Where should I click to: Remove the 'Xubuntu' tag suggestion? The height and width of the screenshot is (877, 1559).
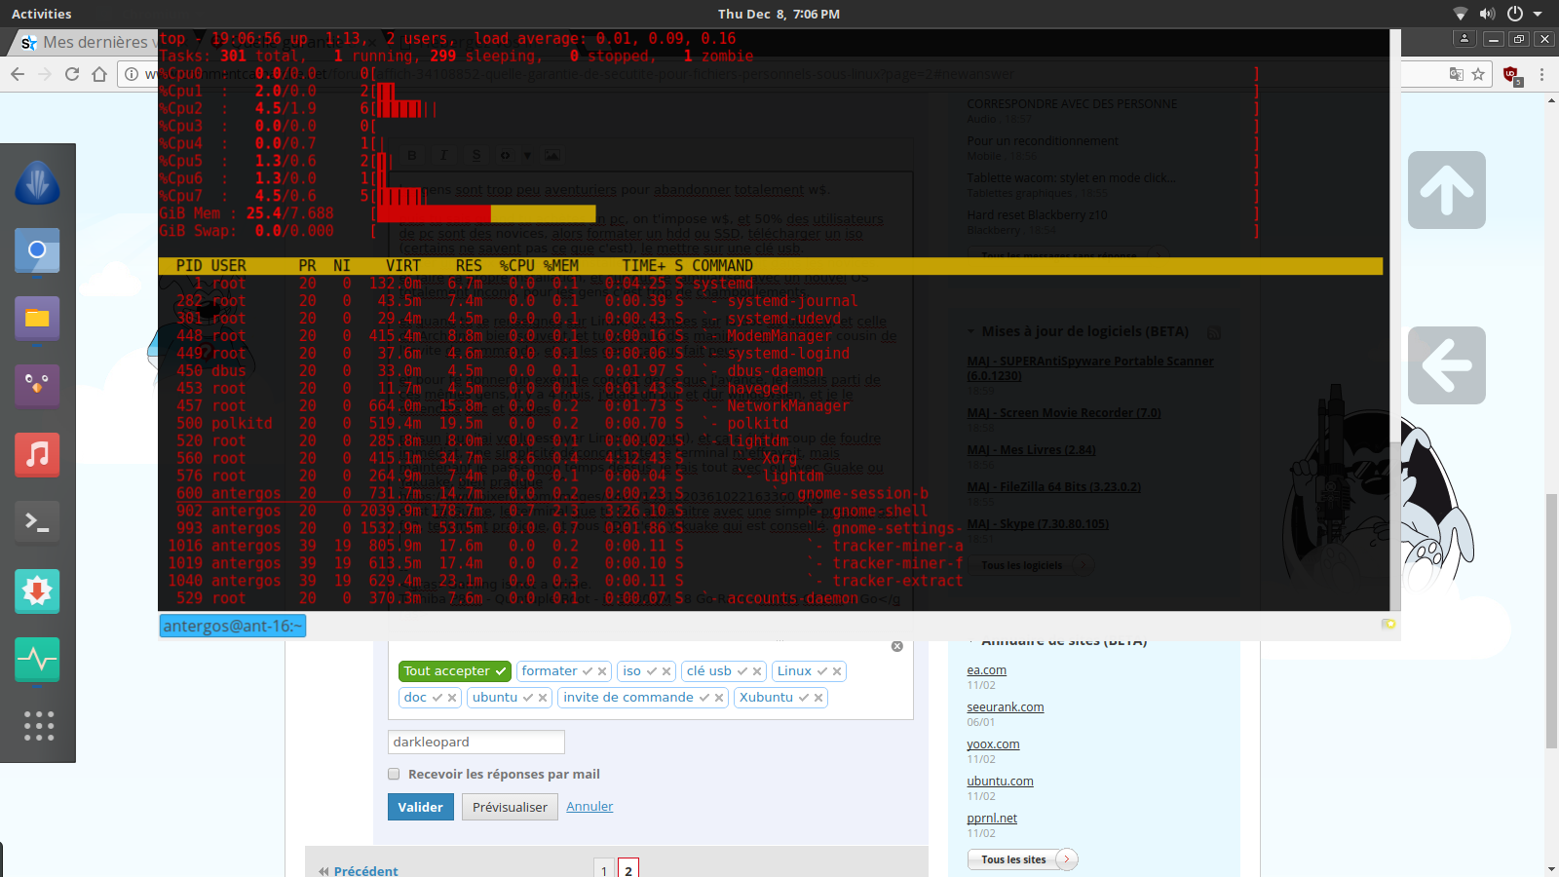(x=818, y=698)
